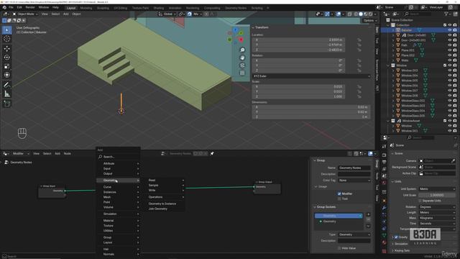The width and height of the screenshot is (460, 259).
Task: Toggle Window collection exclude checkbox
Action: tap(445, 65)
